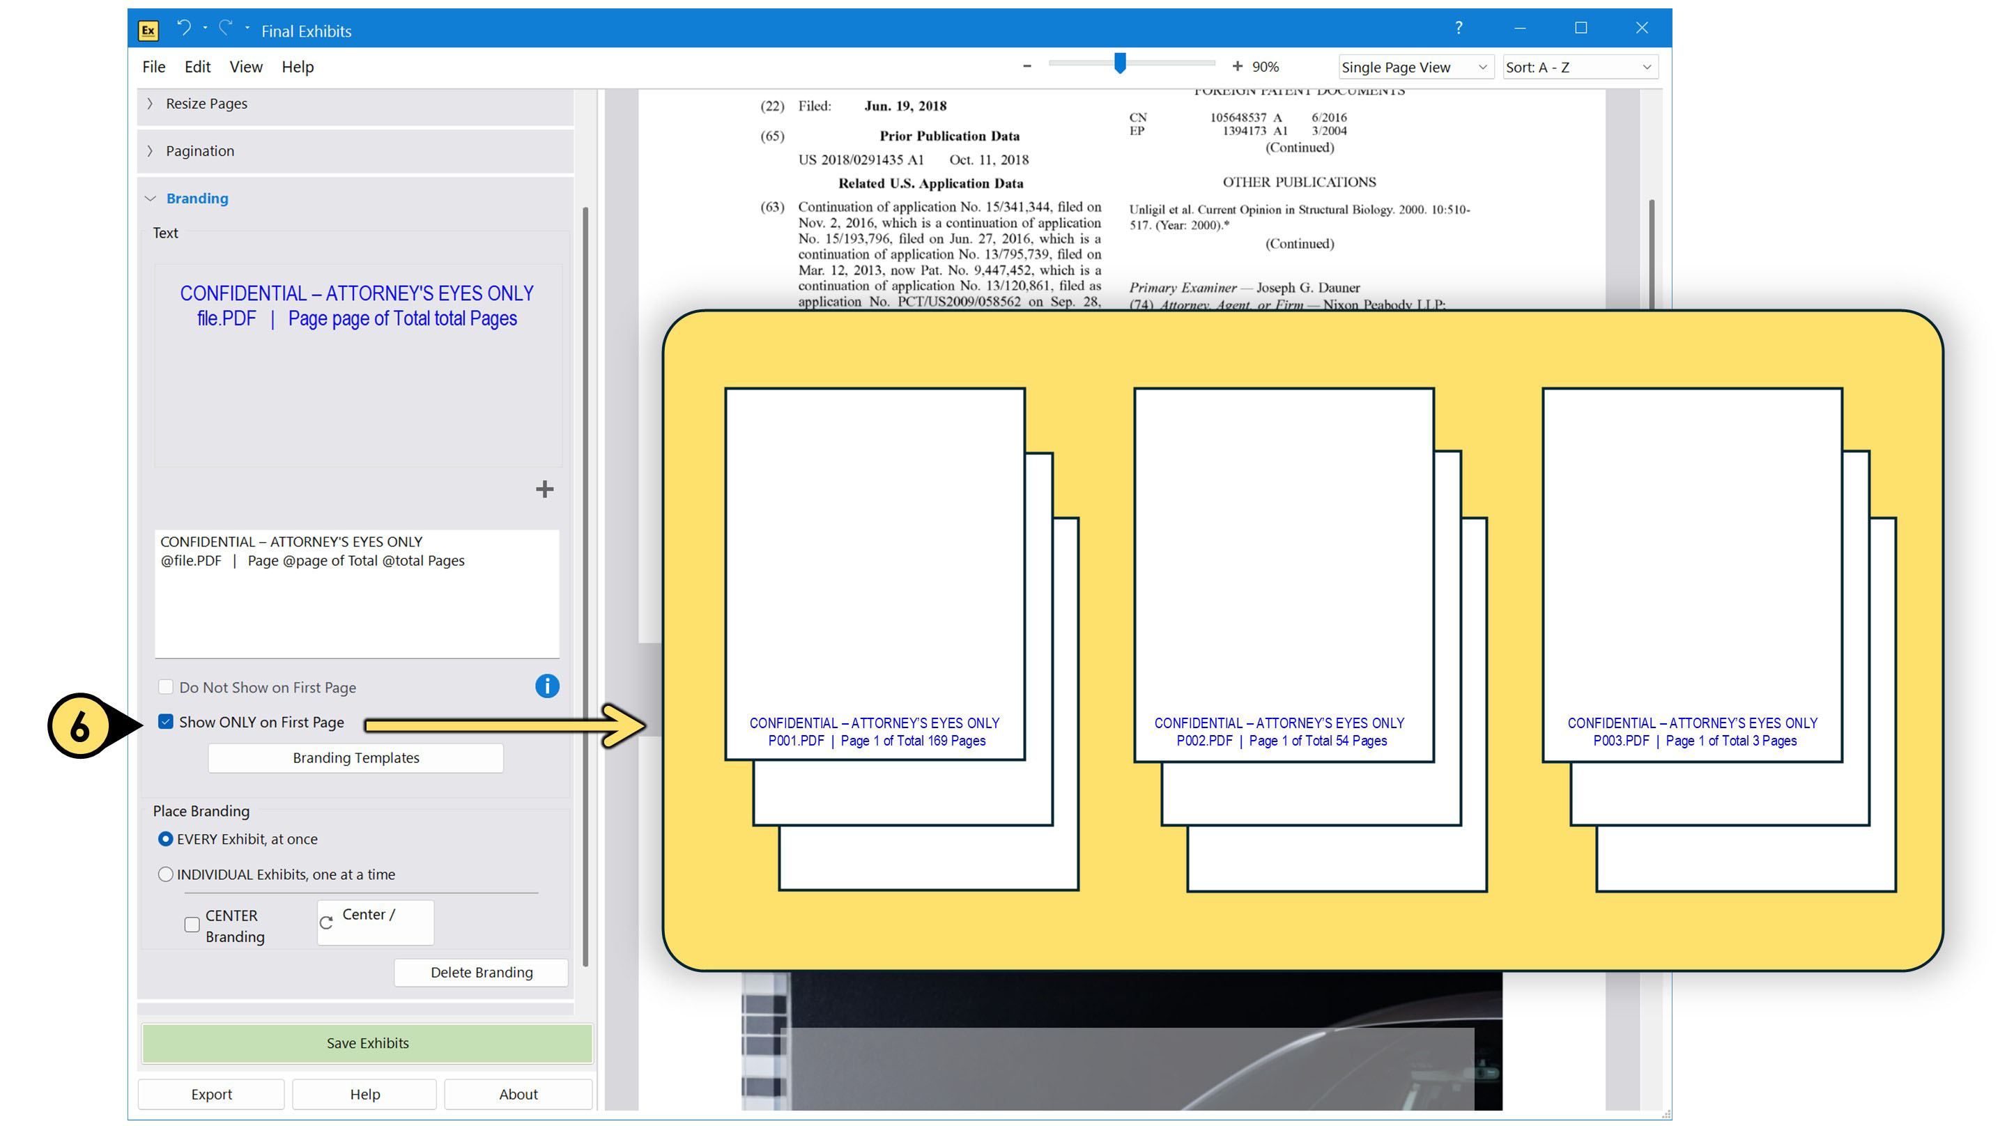Click the Undo arrow icon
This screenshot has height=1126, width=2007.
[184, 28]
